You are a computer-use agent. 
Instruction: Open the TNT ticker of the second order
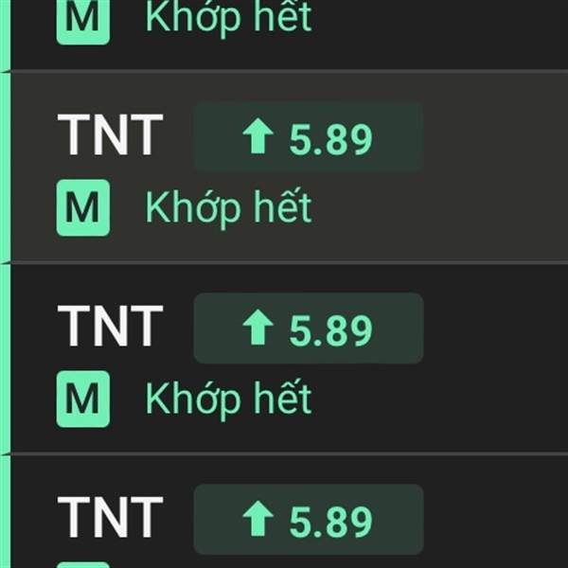[x=111, y=326]
